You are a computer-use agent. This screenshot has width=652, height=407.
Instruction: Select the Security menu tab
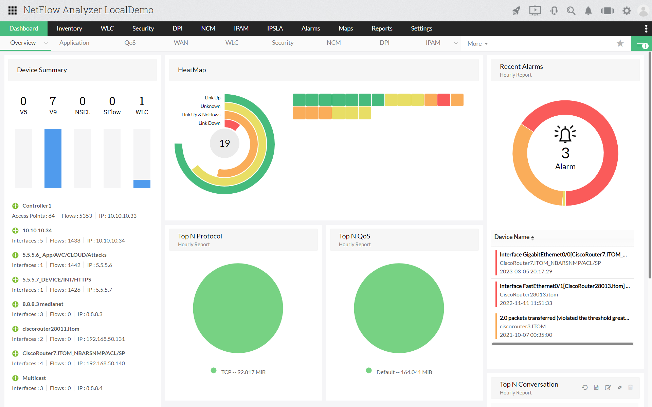[x=143, y=28]
